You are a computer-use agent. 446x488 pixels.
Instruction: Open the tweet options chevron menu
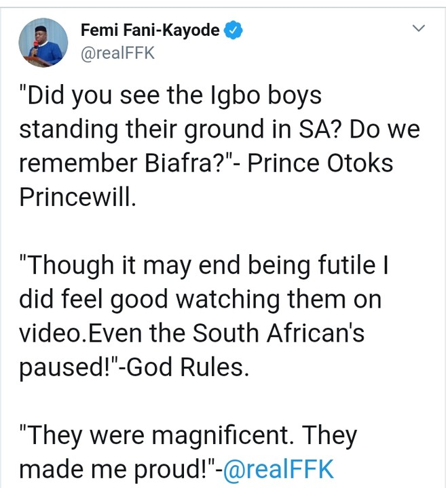tap(419, 29)
